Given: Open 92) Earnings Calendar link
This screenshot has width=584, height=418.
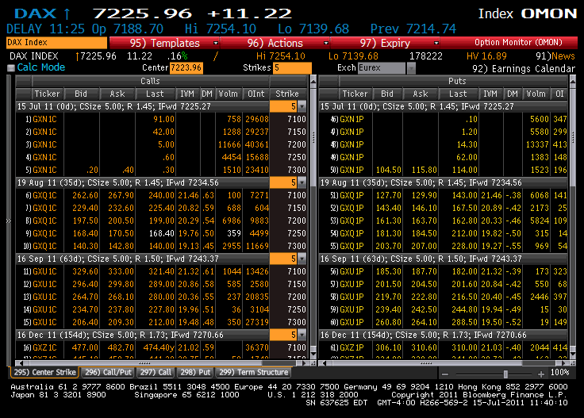Looking at the screenshot, I should [x=524, y=69].
